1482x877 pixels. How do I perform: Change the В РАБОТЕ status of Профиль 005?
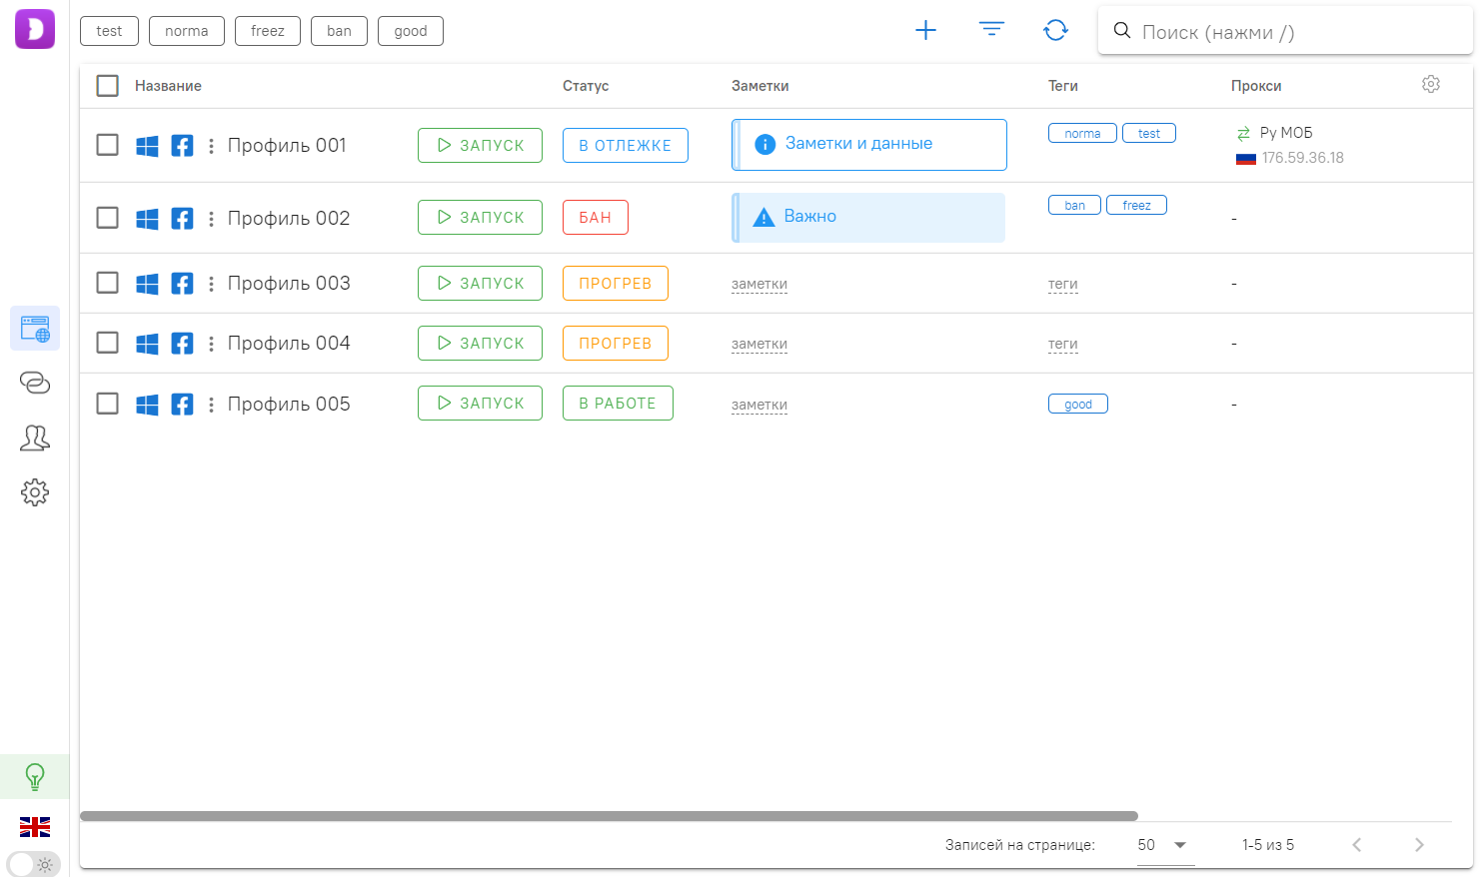pyautogui.click(x=618, y=403)
